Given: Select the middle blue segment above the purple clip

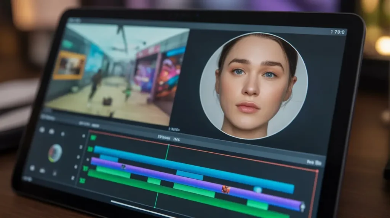Looking at the screenshot, I should pos(190,175).
